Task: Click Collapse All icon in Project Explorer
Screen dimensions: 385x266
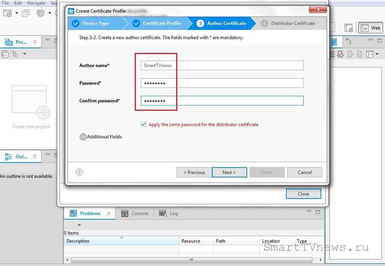Action: coord(5,54)
